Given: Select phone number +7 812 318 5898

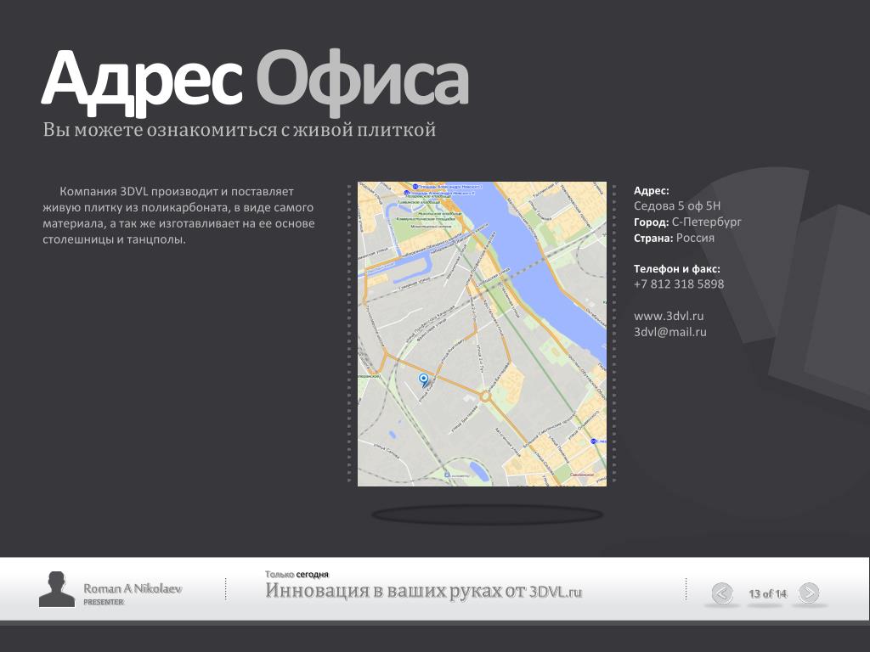Looking at the screenshot, I should (679, 284).
